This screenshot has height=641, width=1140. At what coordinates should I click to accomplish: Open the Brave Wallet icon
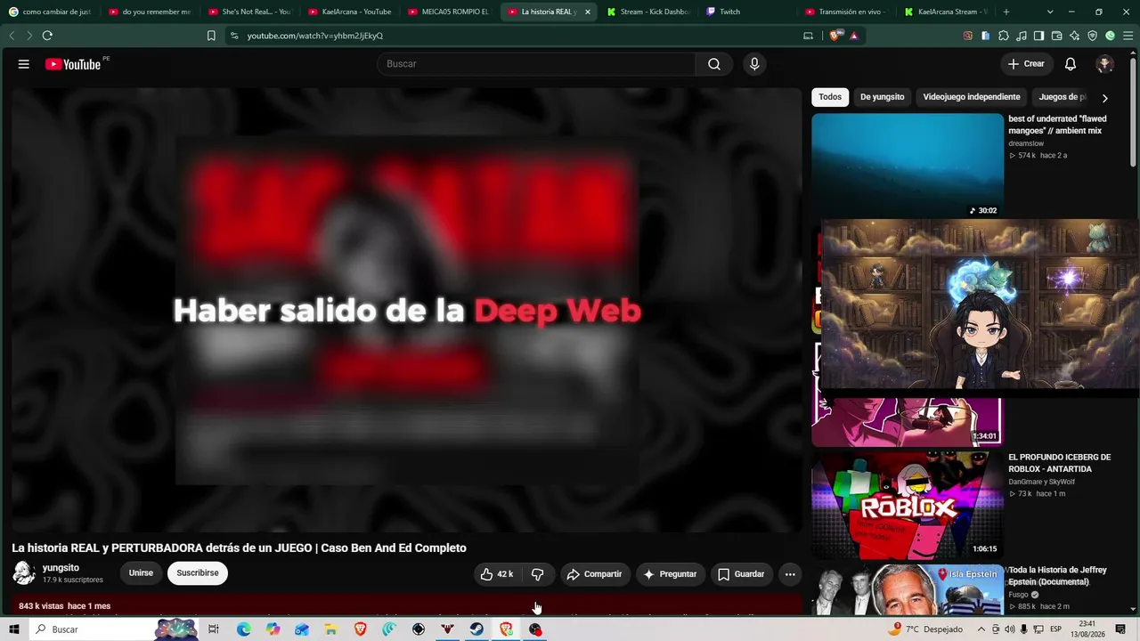1057,36
